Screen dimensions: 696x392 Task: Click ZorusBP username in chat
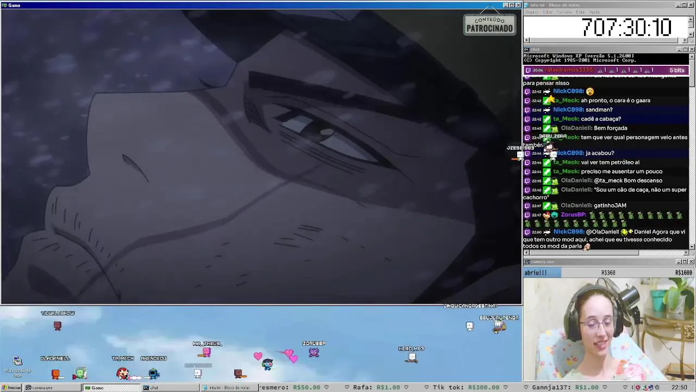pos(573,215)
